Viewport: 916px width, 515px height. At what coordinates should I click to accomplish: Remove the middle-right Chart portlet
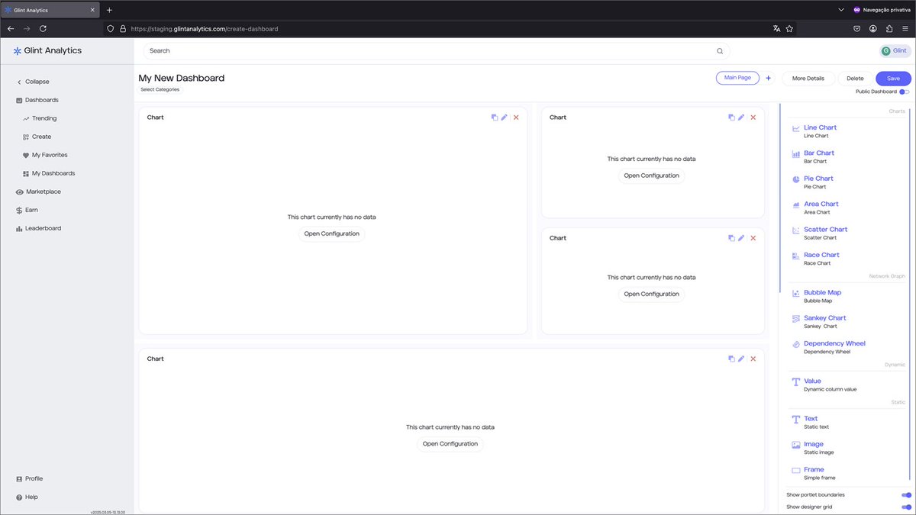753,238
